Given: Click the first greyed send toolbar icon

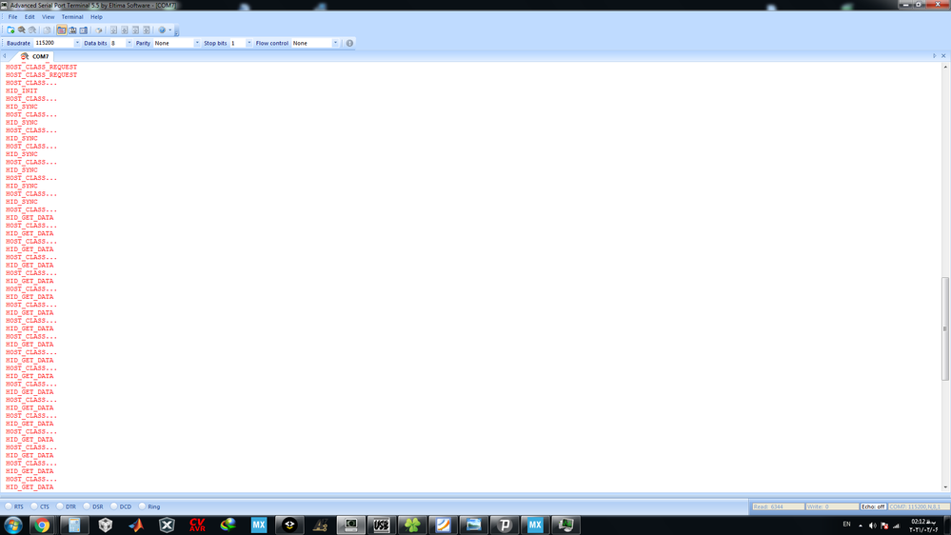Looking at the screenshot, I should 113,30.
